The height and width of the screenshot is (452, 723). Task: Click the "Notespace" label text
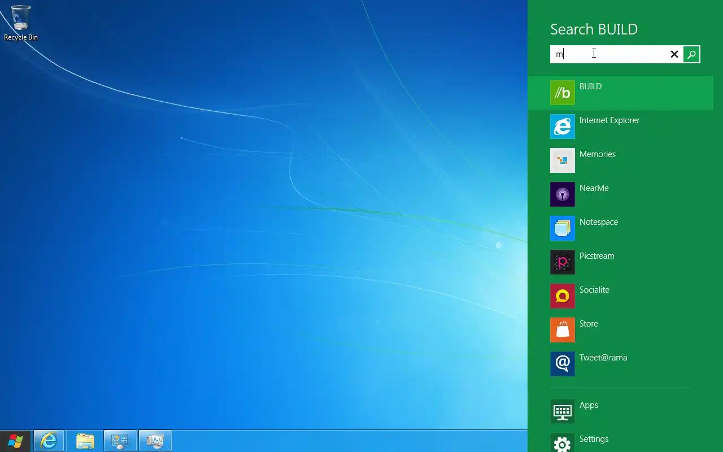click(599, 222)
